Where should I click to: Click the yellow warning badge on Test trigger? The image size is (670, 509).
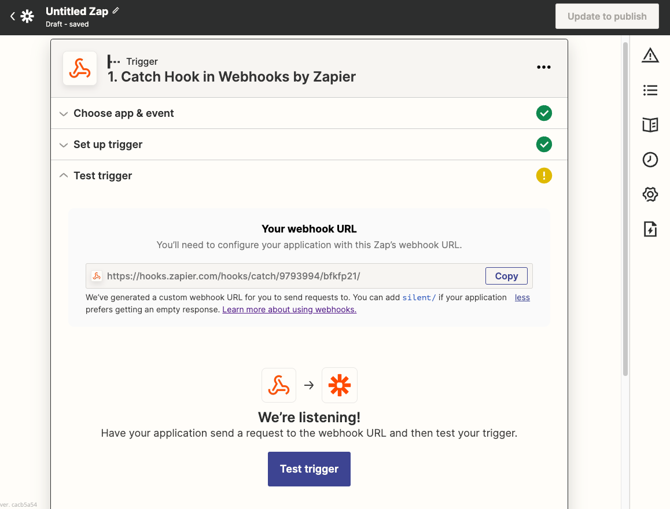(x=544, y=175)
